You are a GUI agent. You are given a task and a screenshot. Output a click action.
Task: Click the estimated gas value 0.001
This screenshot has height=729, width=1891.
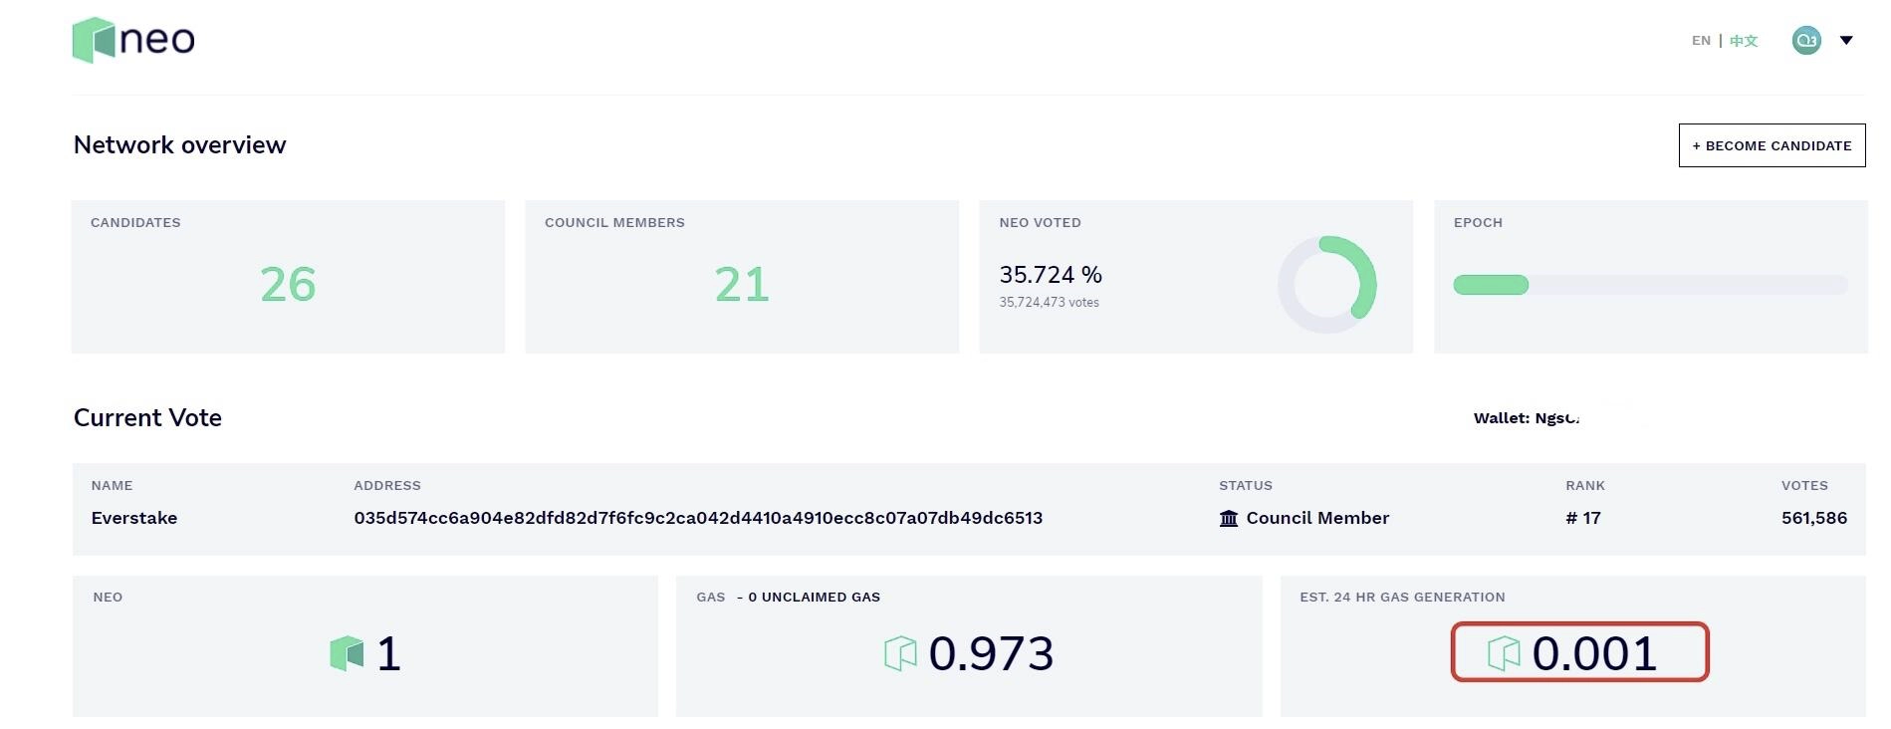[1594, 653]
